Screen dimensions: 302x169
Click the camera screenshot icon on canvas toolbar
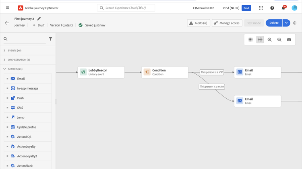coord(289,40)
